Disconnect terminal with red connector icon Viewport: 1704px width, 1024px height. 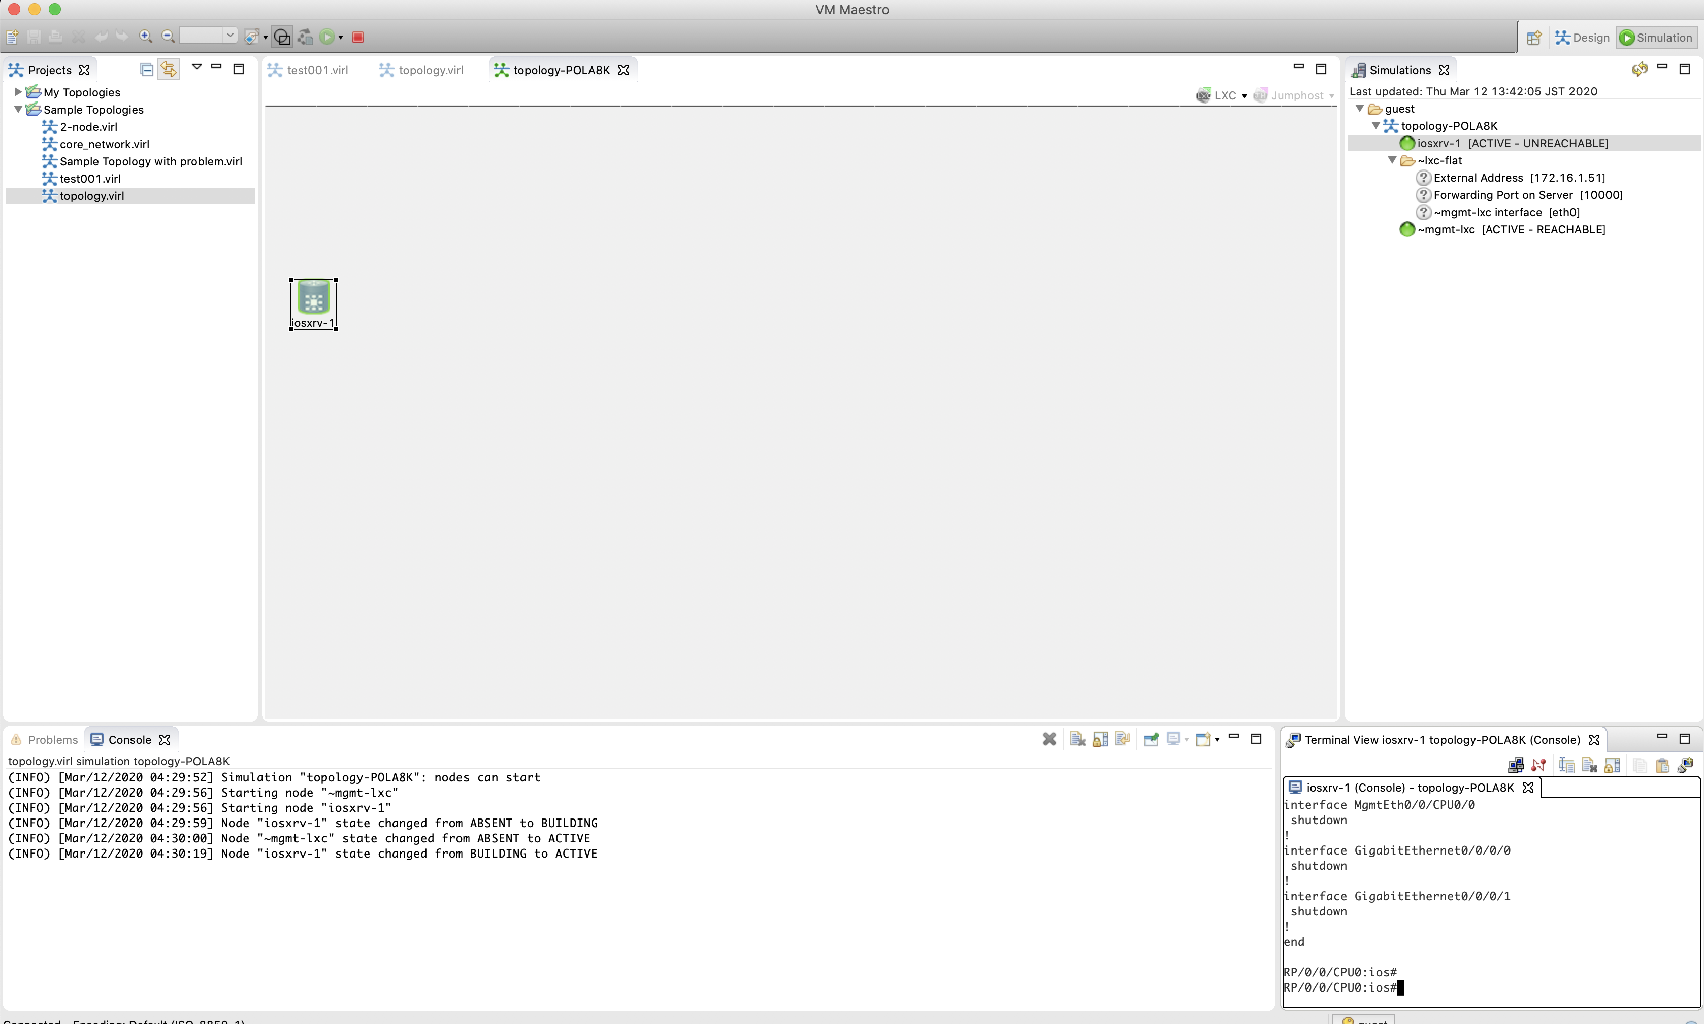(x=1538, y=765)
